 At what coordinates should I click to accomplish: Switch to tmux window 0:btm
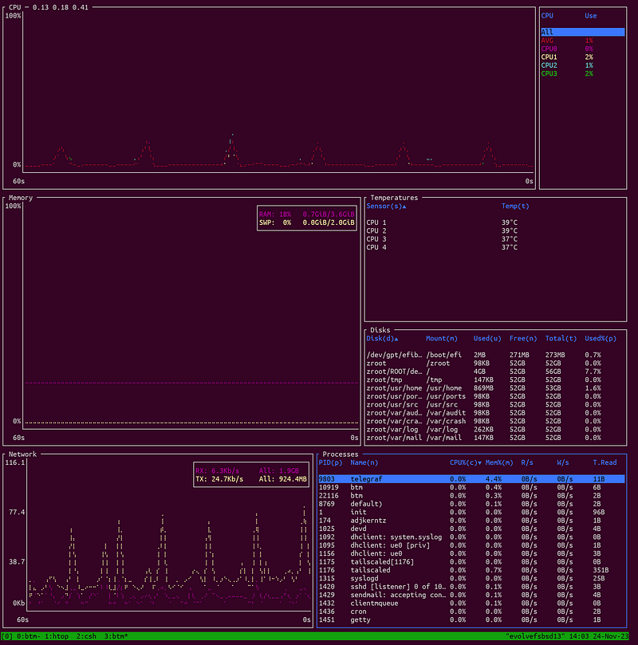coord(28,636)
